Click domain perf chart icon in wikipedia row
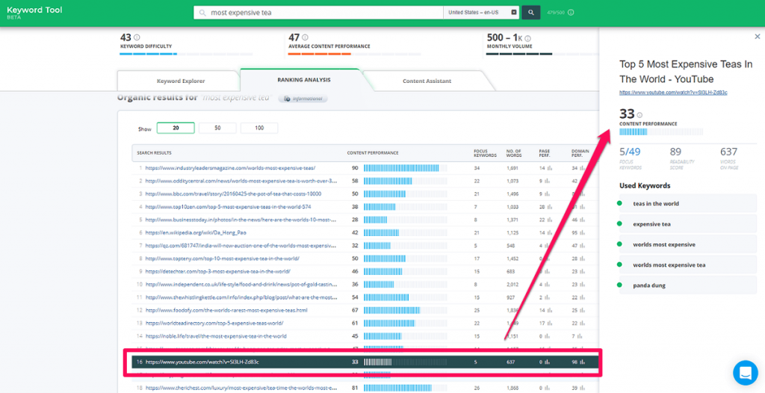 [581, 232]
